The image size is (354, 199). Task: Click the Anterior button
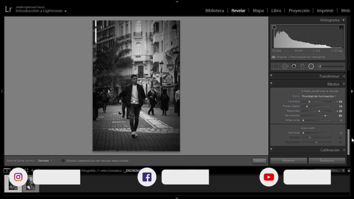(x=288, y=161)
